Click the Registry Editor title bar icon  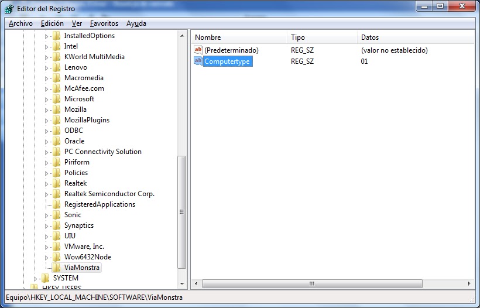click(x=9, y=9)
